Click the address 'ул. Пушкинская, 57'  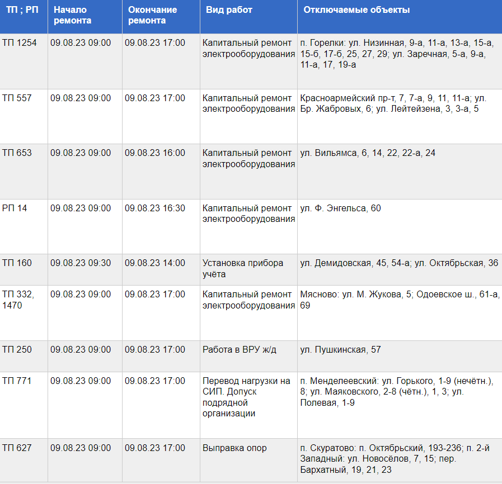coord(340,349)
